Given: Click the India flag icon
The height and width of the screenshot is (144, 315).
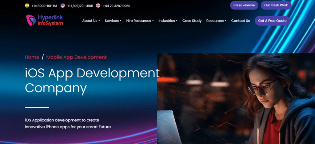Looking at the screenshot, I should coord(27,6).
